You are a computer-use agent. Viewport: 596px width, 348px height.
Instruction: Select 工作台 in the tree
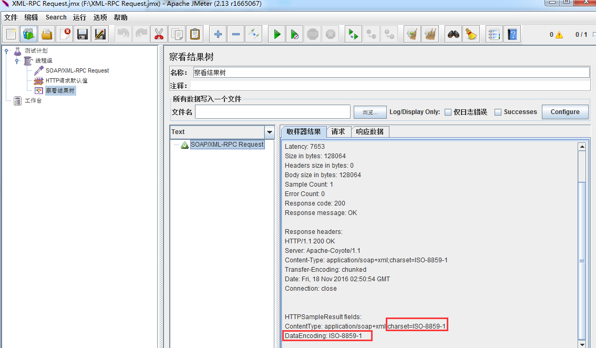coord(33,100)
